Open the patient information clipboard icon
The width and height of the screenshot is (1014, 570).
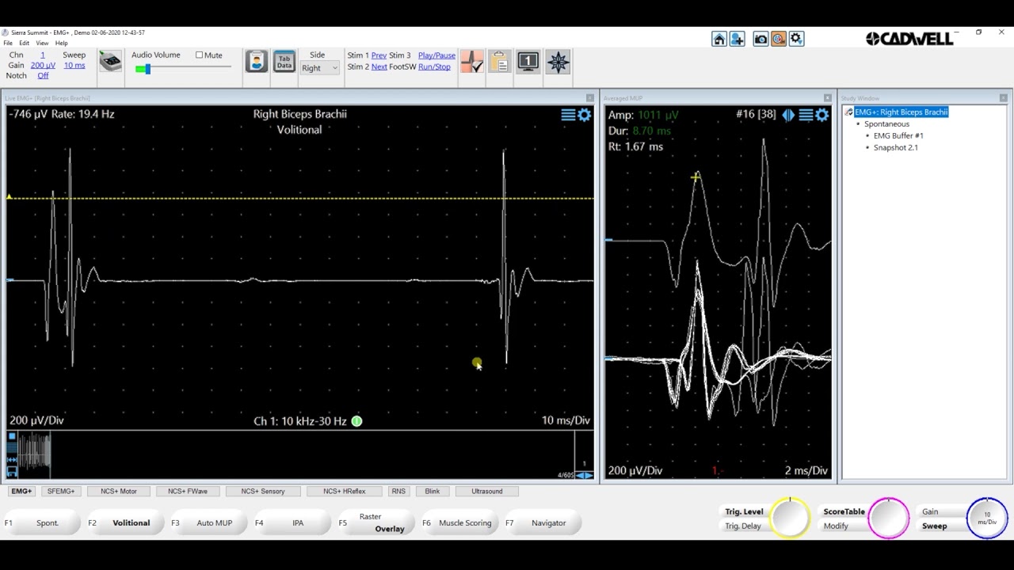pyautogui.click(x=256, y=62)
